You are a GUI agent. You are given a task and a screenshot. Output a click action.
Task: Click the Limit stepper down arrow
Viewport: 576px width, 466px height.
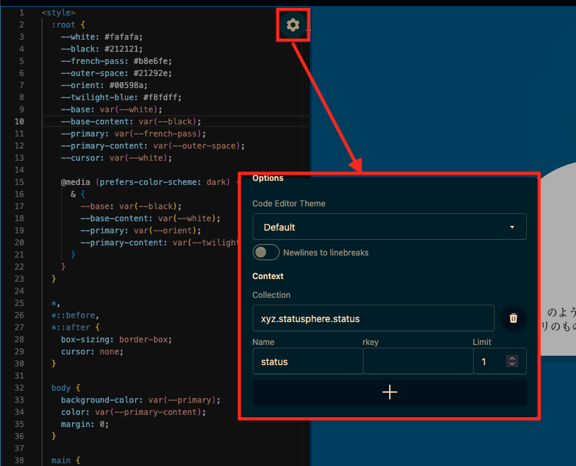tap(512, 364)
